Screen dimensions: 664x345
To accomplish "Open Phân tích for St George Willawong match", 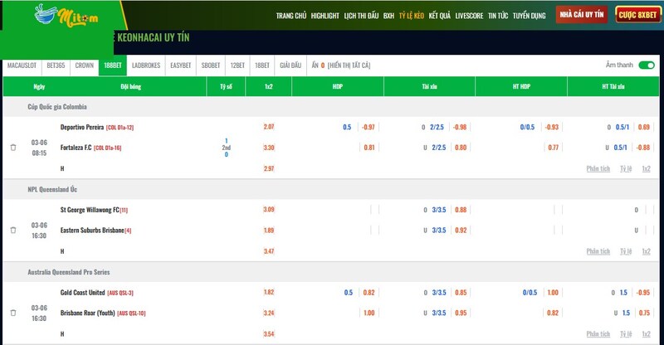I will 598,251.
